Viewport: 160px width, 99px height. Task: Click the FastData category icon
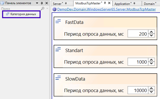coord(58,21)
